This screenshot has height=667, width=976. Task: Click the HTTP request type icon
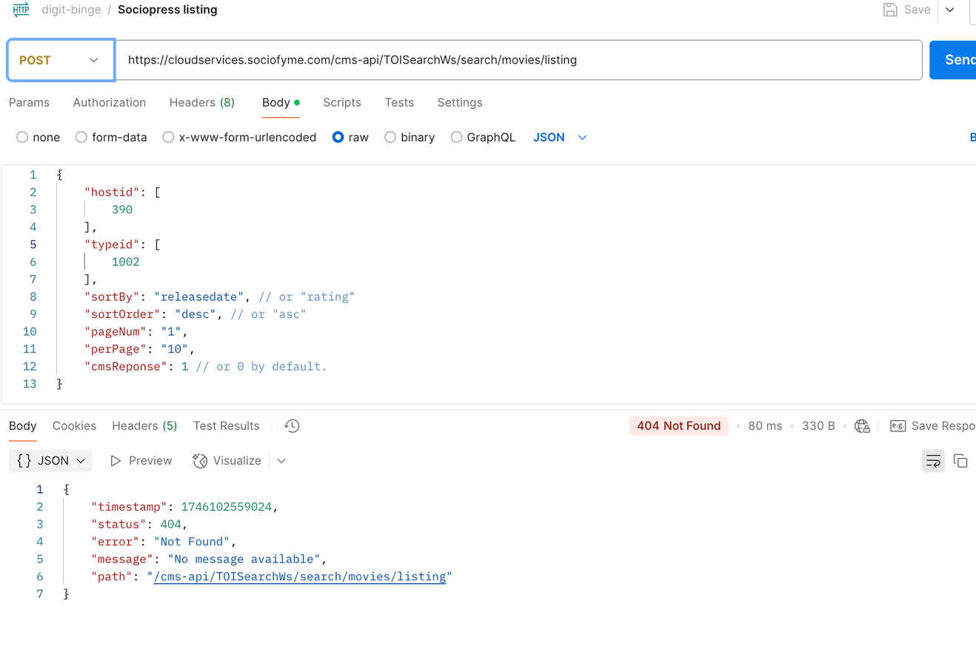point(21,10)
